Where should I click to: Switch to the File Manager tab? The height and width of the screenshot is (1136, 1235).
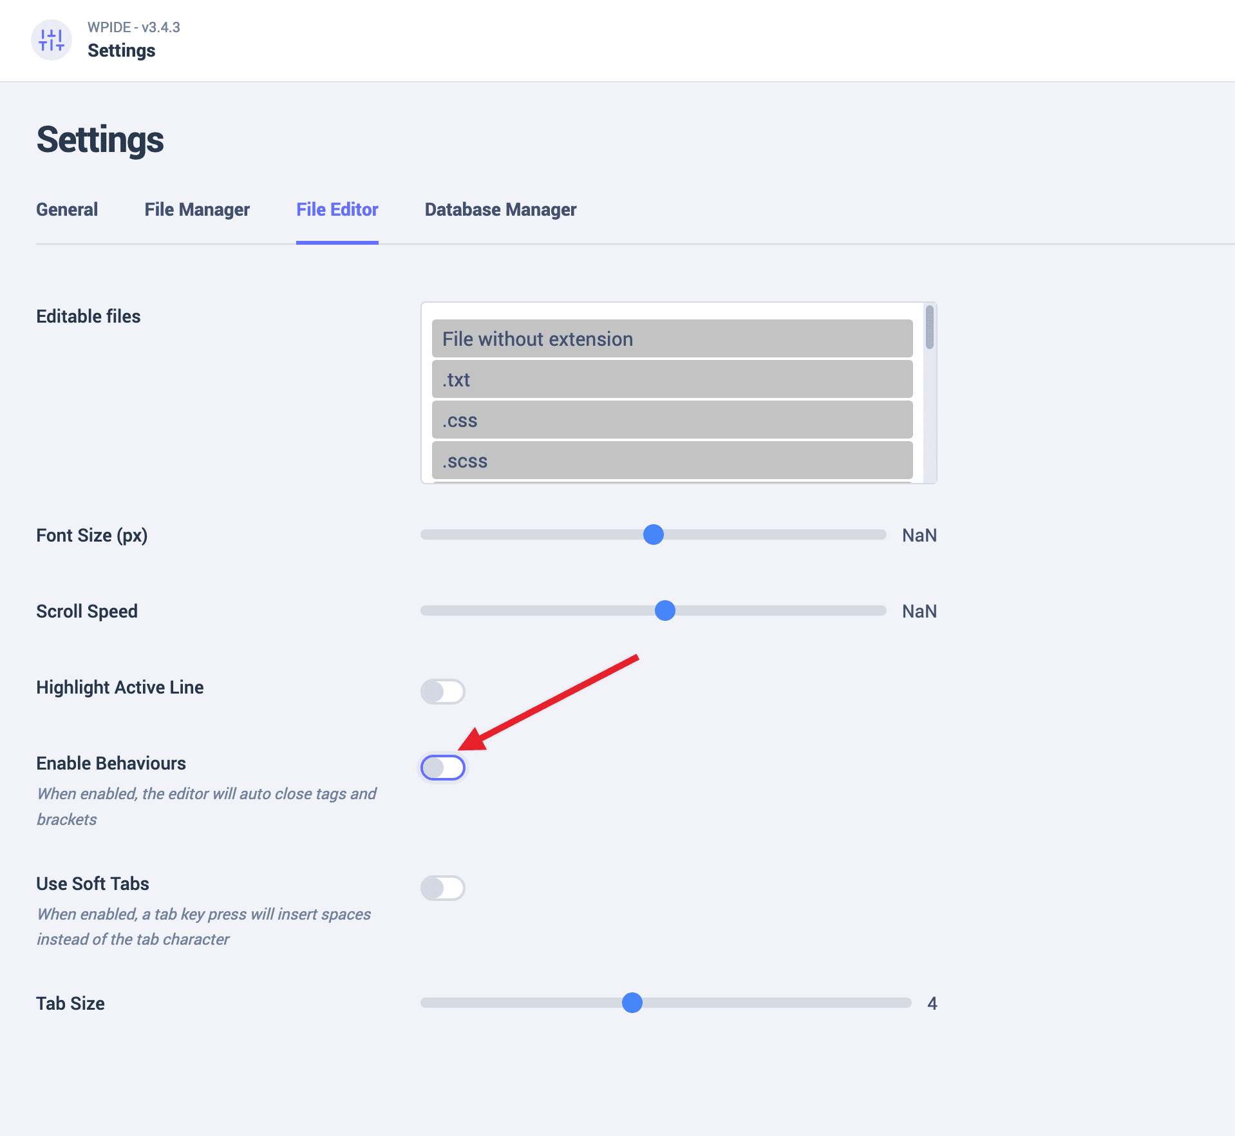pyautogui.click(x=197, y=209)
